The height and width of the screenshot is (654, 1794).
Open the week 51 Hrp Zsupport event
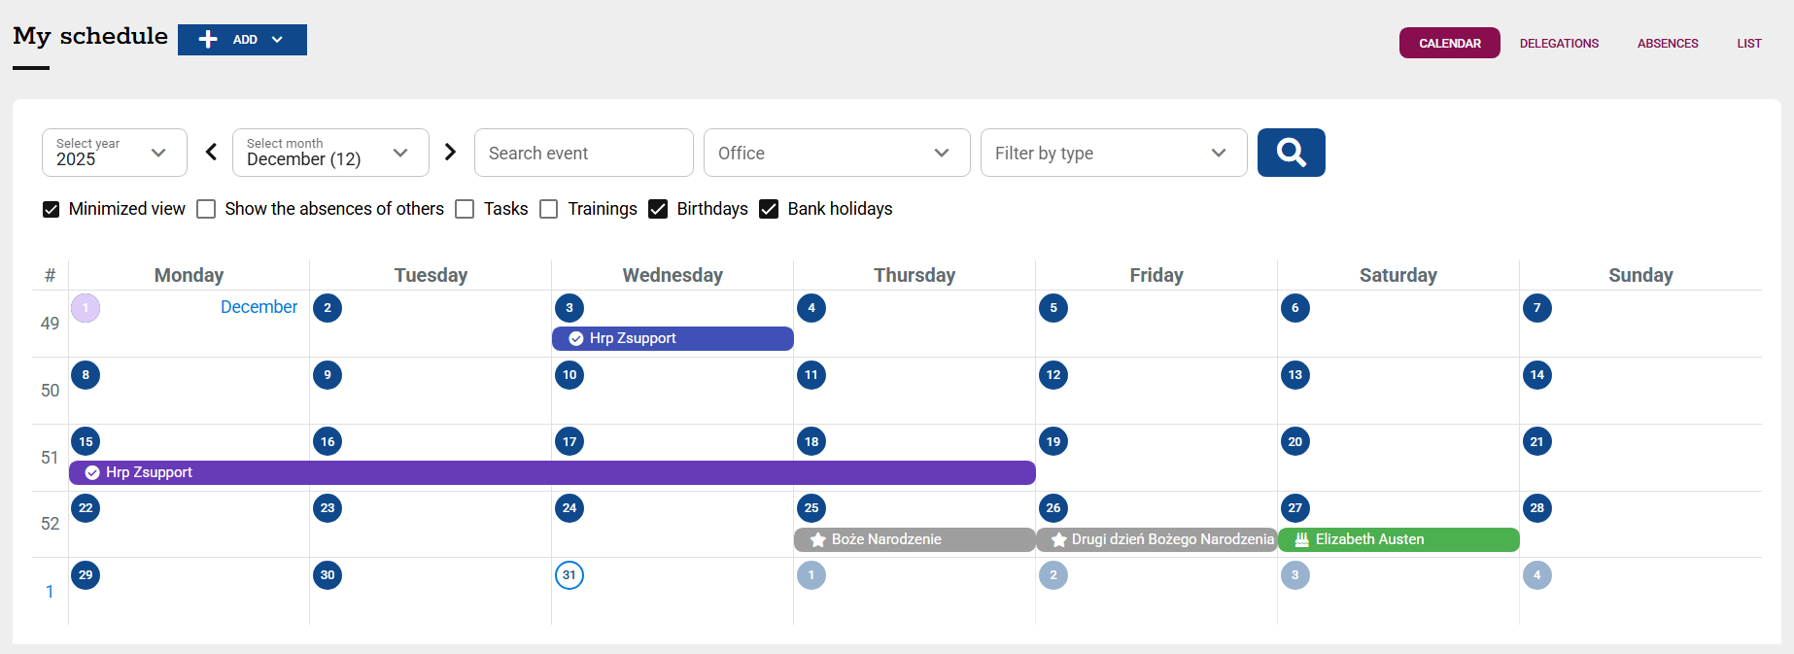point(552,472)
